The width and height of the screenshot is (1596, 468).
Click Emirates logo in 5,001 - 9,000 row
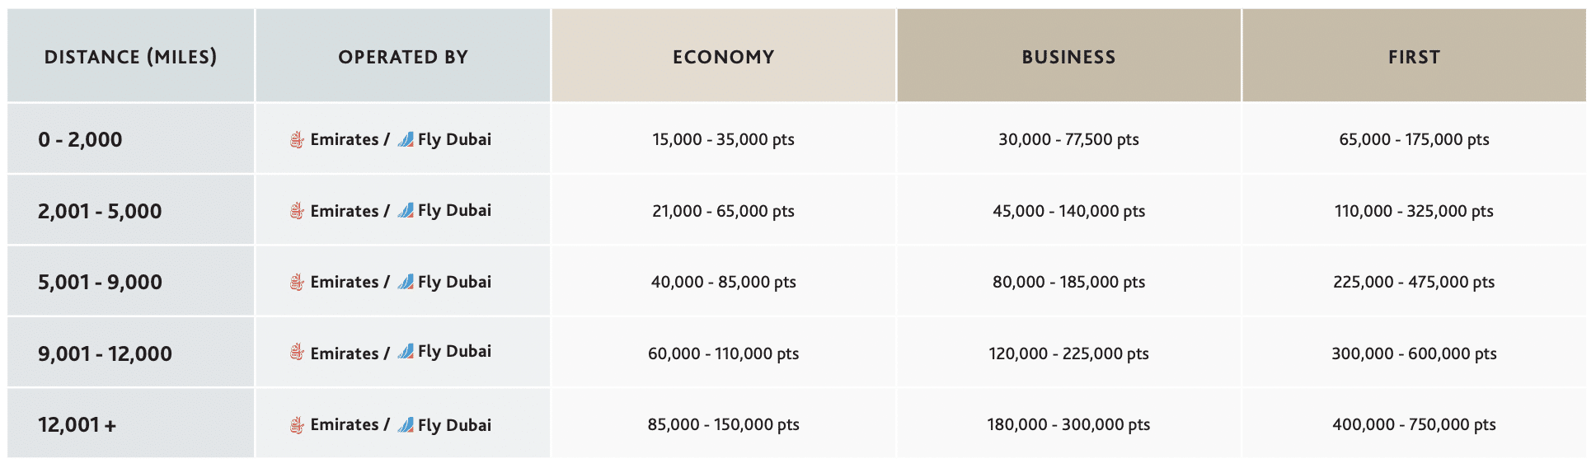(297, 283)
